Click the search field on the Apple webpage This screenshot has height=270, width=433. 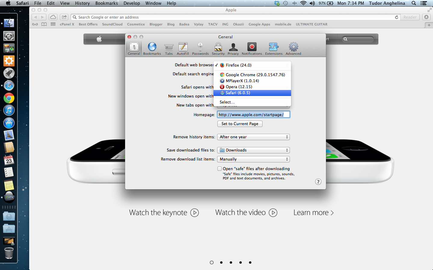(x=358, y=39)
